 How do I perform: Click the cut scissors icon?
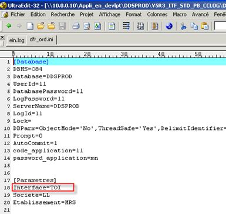pos(183,26)
